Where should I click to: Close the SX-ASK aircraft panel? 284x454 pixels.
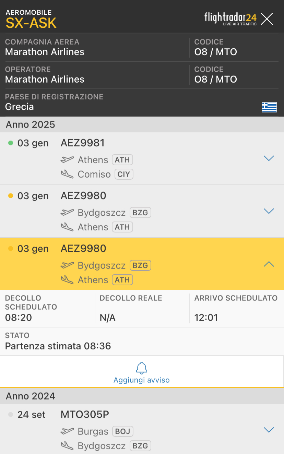[267, 19]
